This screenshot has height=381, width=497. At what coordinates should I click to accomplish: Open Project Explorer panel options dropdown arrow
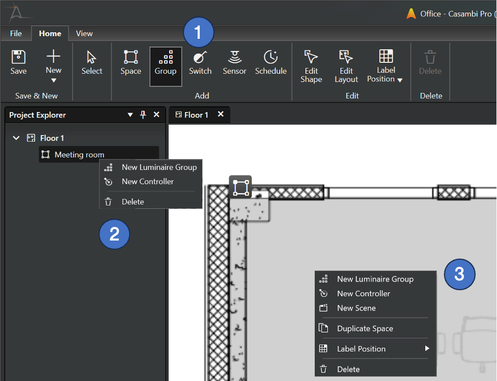(x=130, y=115)
